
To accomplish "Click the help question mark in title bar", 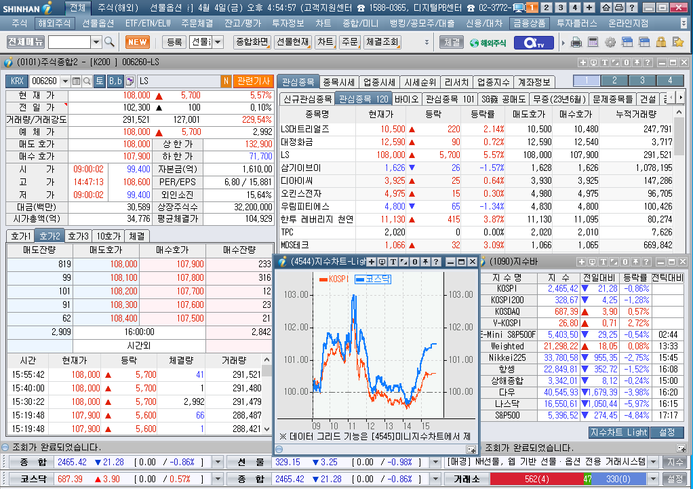I will [x=632, y=7].
